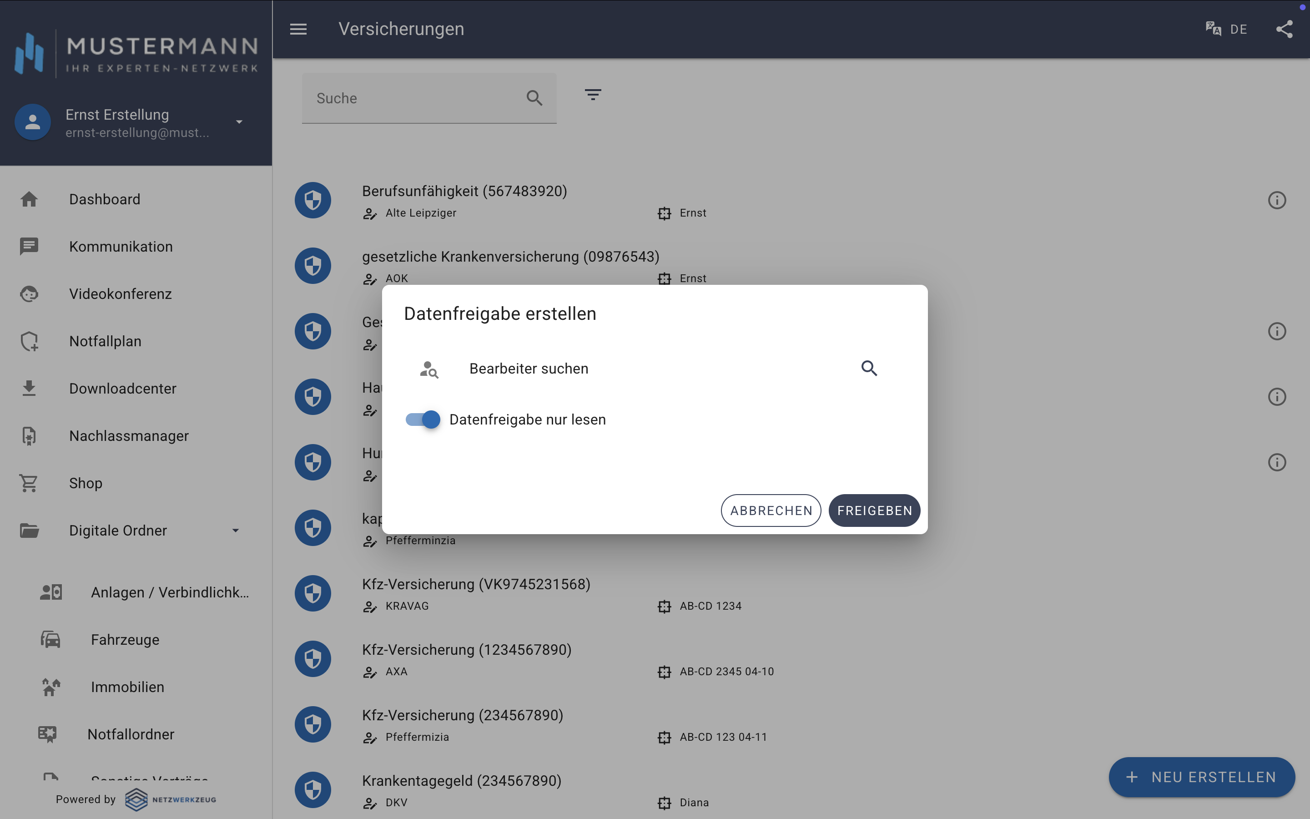
Task: Click the Notfallordner icon
Action: [x=48, y=734]
